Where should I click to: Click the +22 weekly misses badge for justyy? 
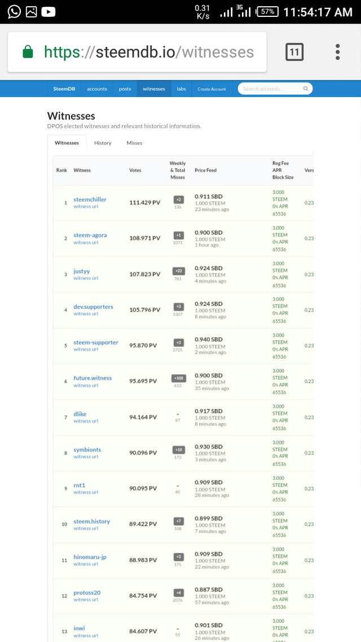tap(179, 271)
